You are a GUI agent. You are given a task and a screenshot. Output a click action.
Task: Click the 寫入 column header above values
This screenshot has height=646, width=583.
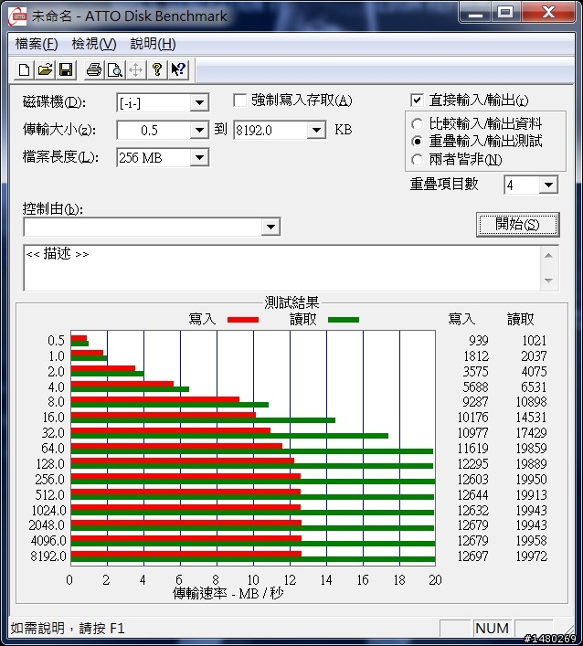pos(461,319)
